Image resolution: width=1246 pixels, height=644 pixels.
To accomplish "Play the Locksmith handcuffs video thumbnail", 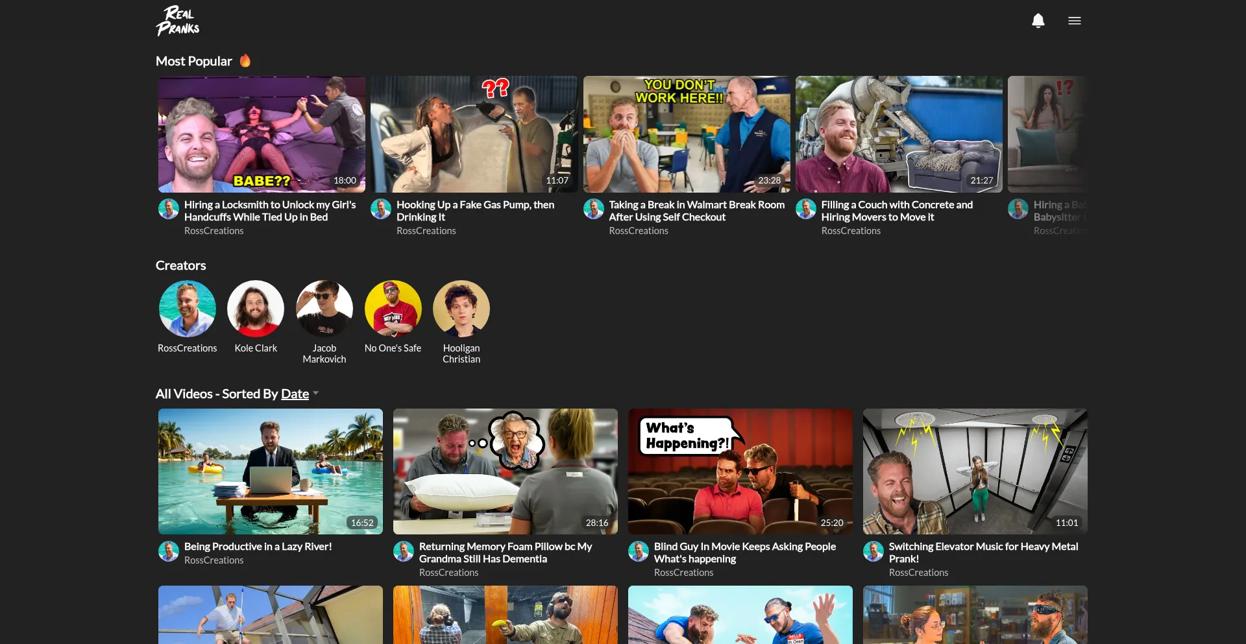I will [262, 134].
